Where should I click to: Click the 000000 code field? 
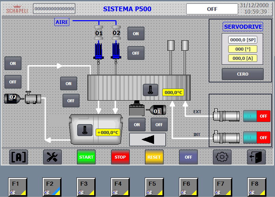[54, 9]
